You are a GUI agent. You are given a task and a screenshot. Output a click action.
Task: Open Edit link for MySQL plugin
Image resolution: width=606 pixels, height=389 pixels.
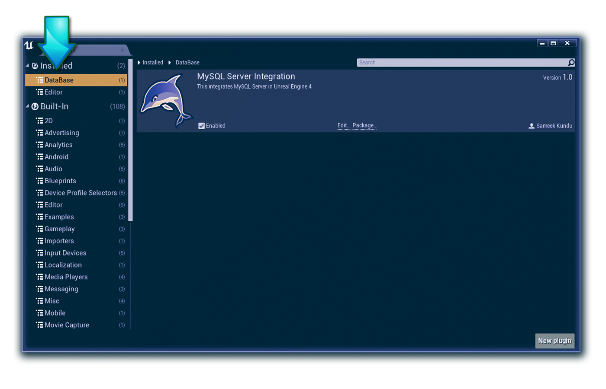[344, 125]
